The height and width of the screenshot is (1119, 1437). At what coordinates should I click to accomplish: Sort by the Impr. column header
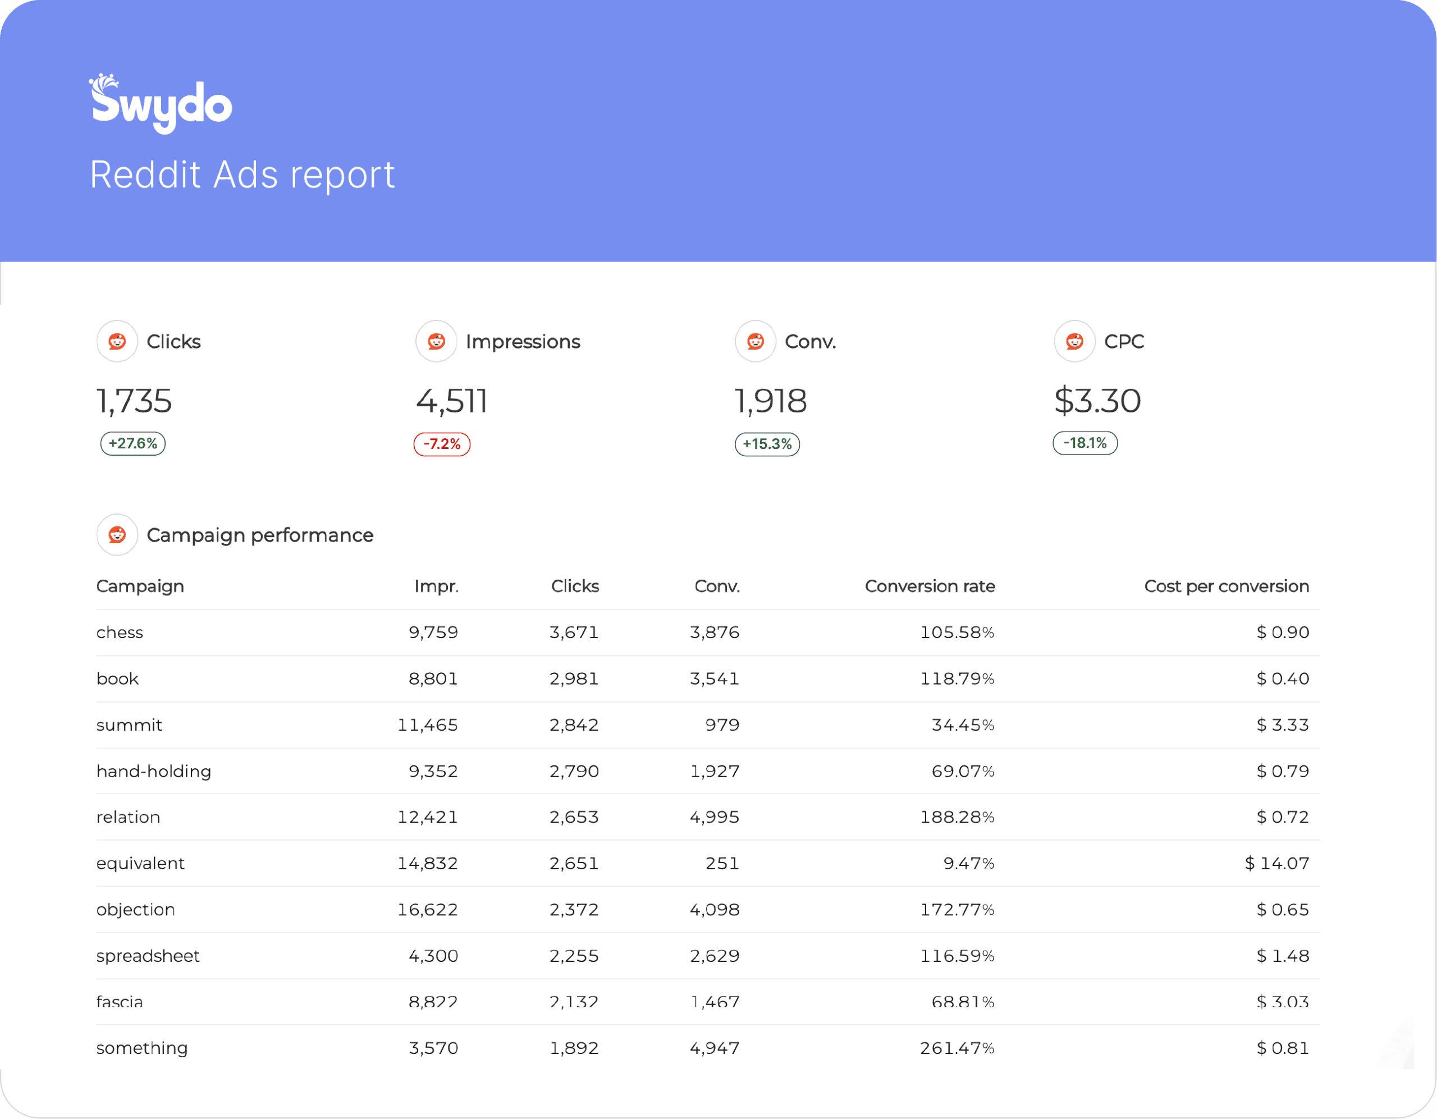click(x=436, y=586)
